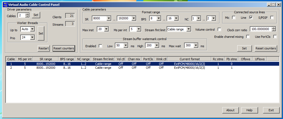Viewport: 283px width, 119px height.
Task: Click the Pb stms column header
Action: point(231,59)
